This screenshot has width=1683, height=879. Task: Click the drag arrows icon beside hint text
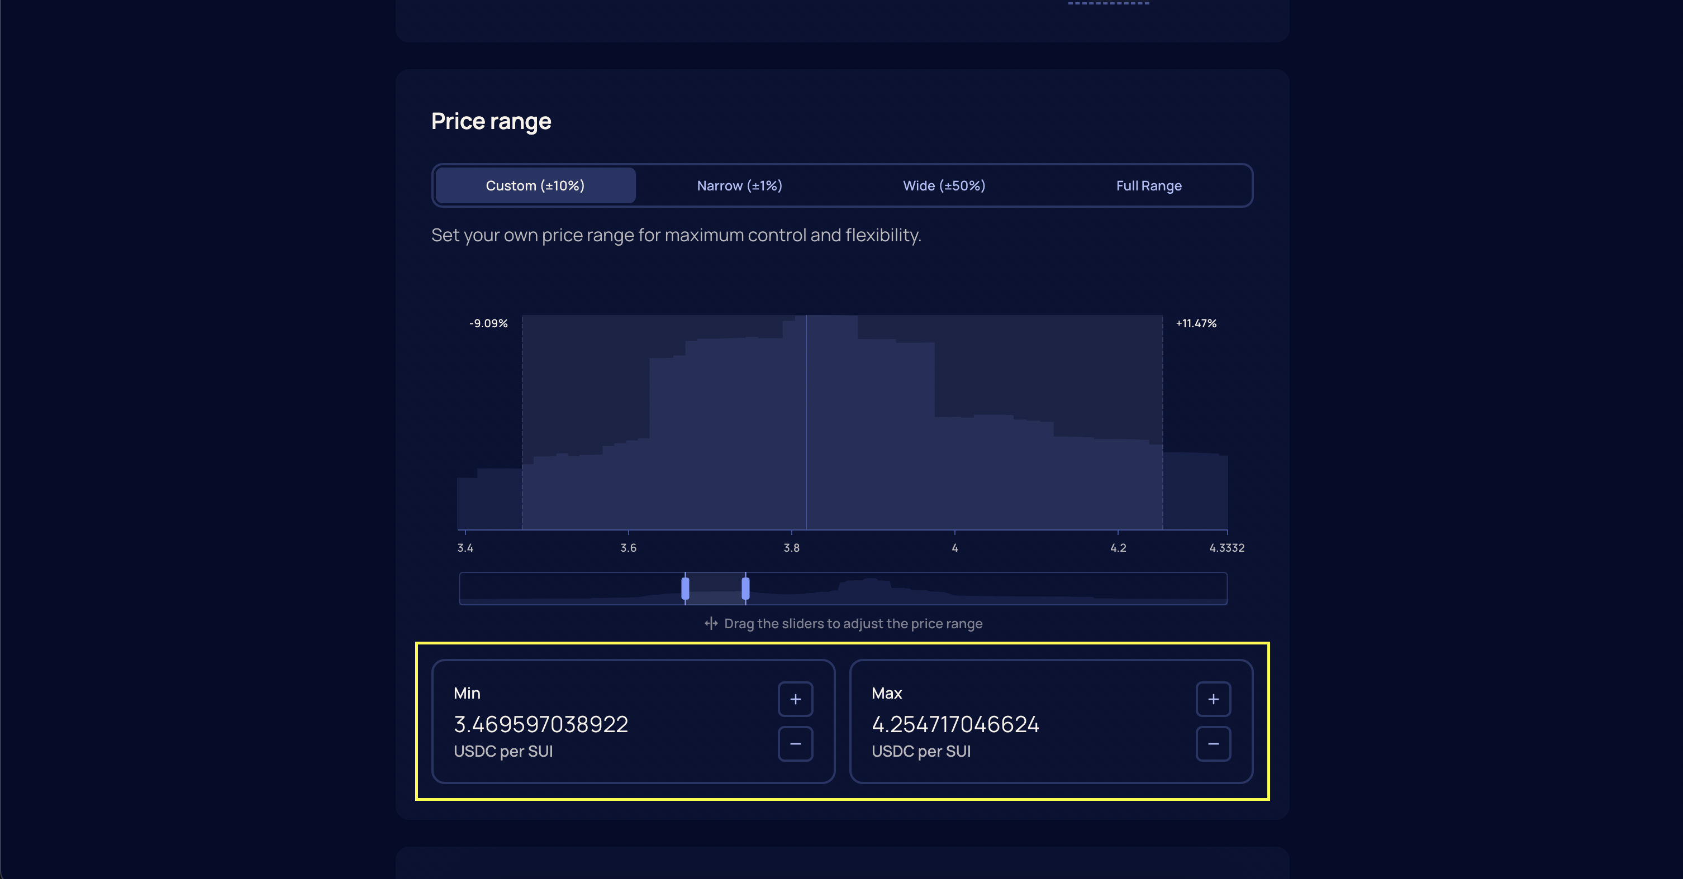(711, 624)
